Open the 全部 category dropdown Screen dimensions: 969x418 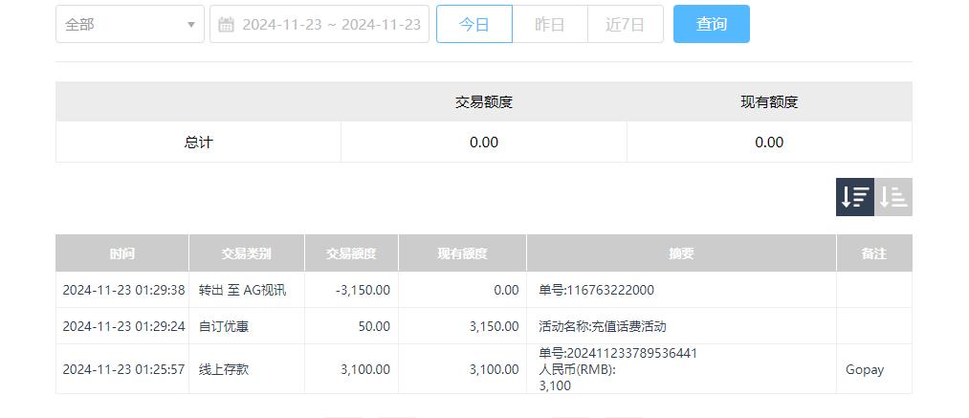coord(129,25)
